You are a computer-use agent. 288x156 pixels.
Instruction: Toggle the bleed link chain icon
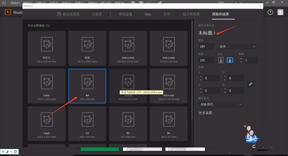(250, 84)
